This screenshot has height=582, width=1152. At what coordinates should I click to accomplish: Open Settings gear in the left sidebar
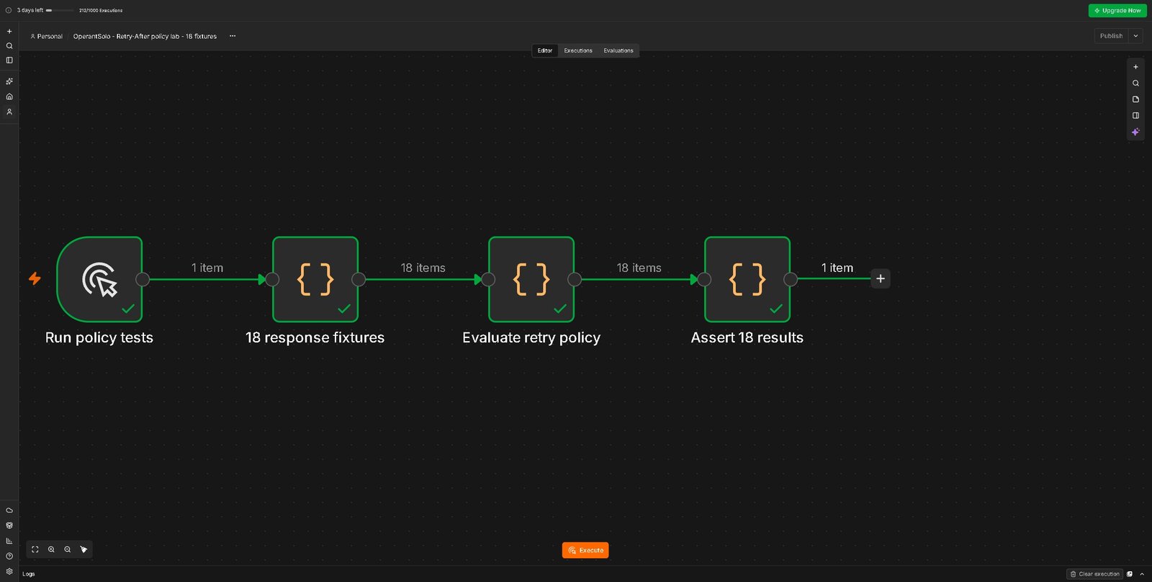click(x=9, y=571)
